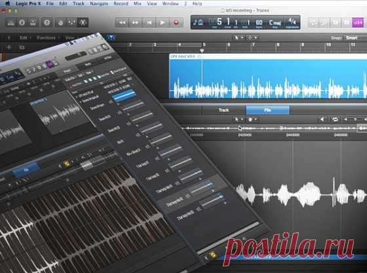Image resolution: width=367 pixels, height=273 pixels.
Task: Open the Navigate menu
Action: [99, 3]
